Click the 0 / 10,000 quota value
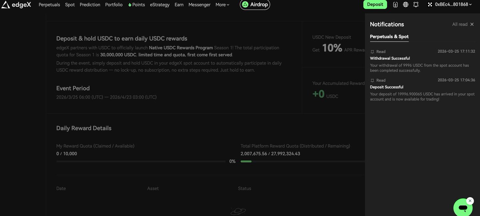This screenshot has width=480, height=216. click(67, 153)
